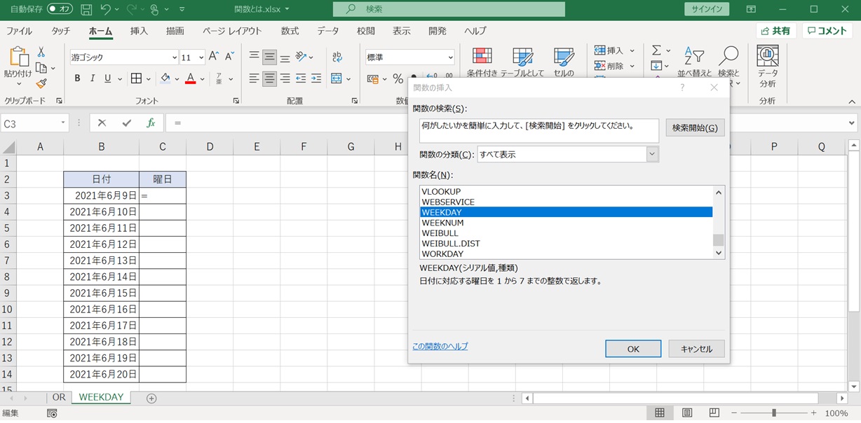Switch to the OR sheet tab
The height and width of the screenshot is (423, 861).
[x=59, y=397]
